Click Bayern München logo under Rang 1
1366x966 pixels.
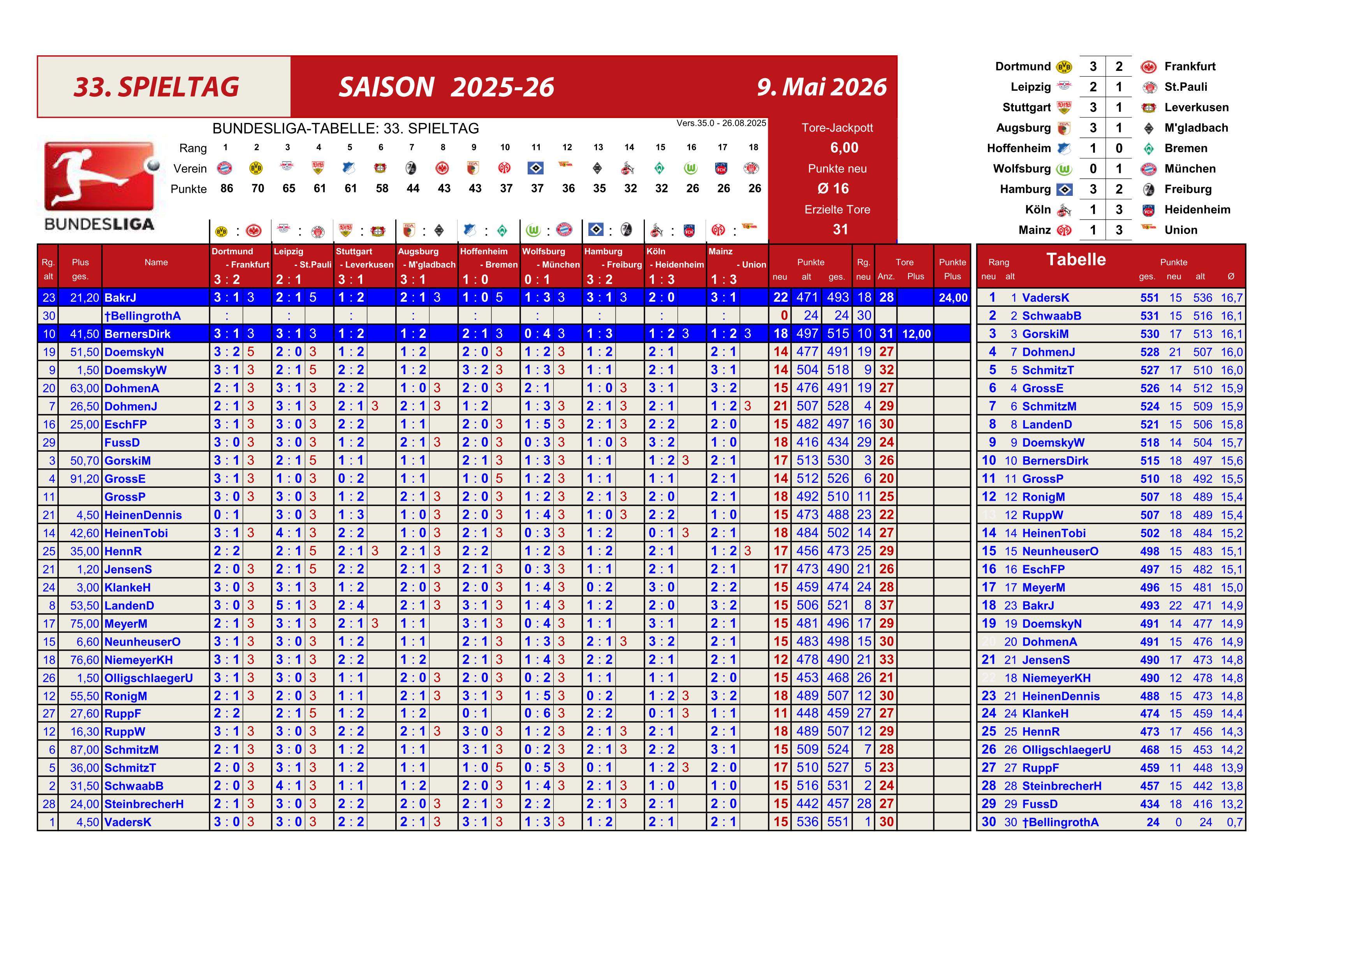[225, 168]
